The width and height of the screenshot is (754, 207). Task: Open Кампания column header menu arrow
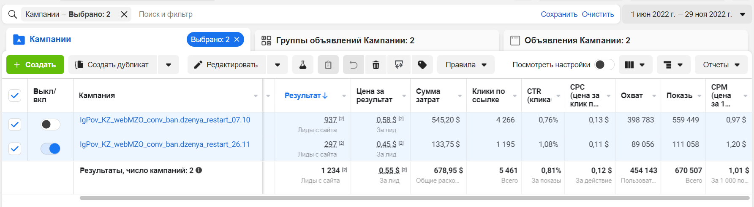coord(256,96)
